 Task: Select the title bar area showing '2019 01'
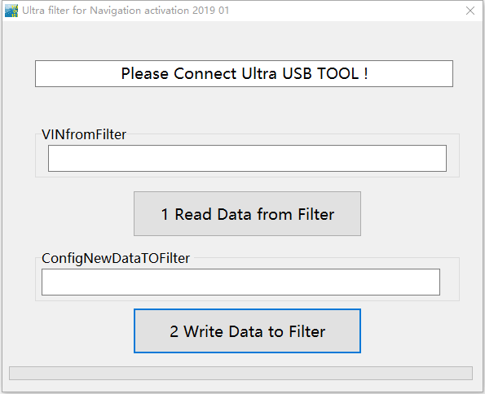click(210, 11)
